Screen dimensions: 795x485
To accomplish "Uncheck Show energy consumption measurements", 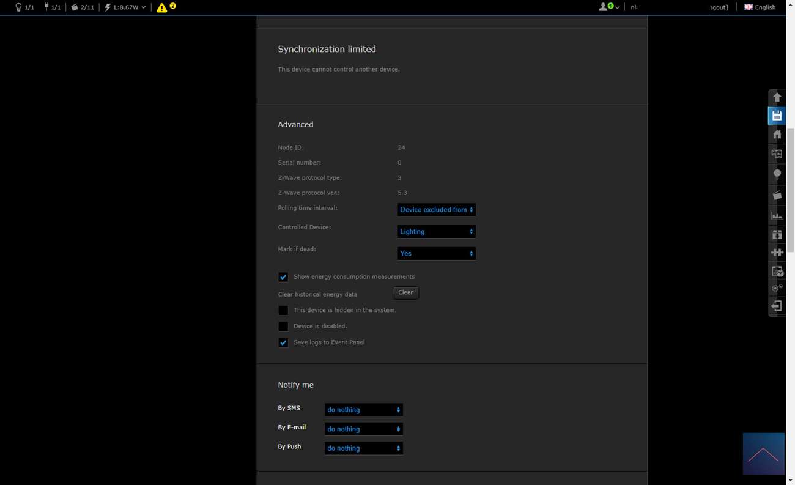I will [x=283, y=277].
